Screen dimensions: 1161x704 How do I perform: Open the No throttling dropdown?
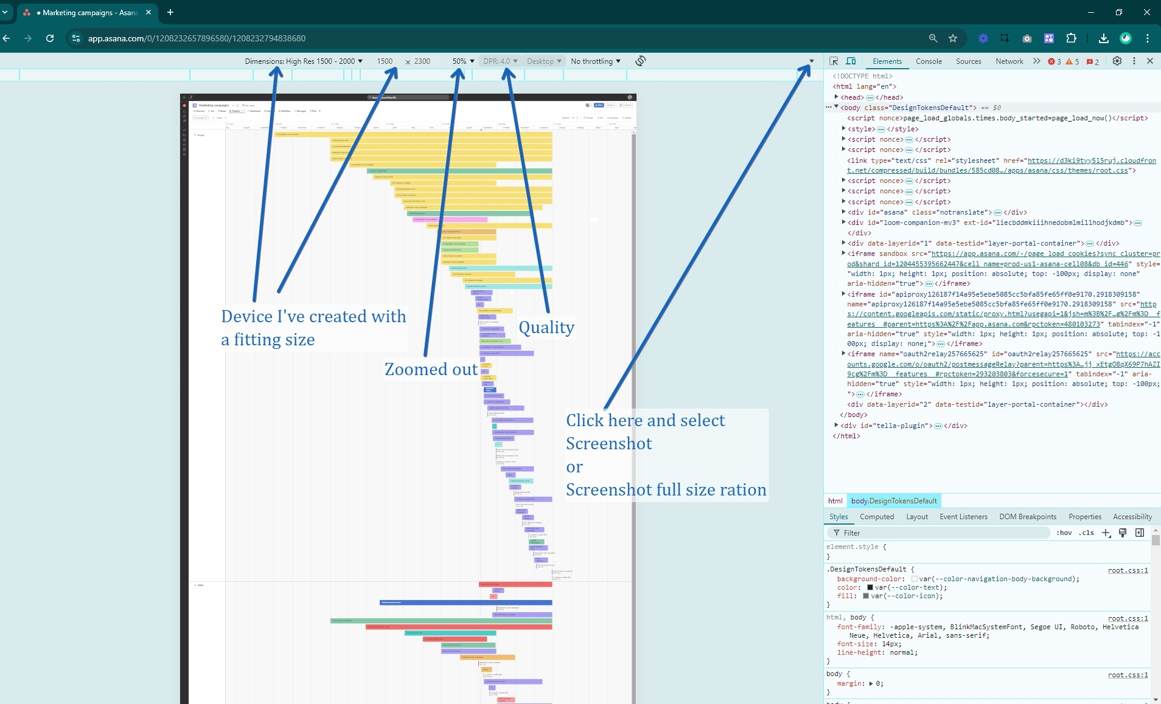(595, 61)
